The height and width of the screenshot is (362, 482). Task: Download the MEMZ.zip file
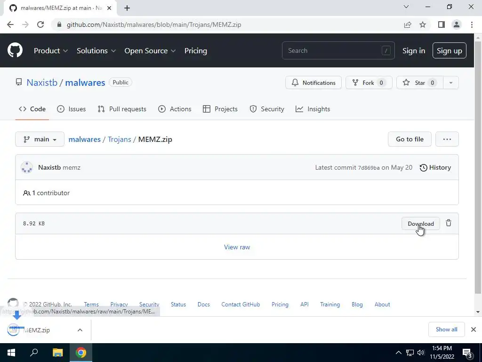point(420,223)
